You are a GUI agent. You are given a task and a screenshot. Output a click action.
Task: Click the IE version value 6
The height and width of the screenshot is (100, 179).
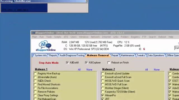tap(144, 49)
